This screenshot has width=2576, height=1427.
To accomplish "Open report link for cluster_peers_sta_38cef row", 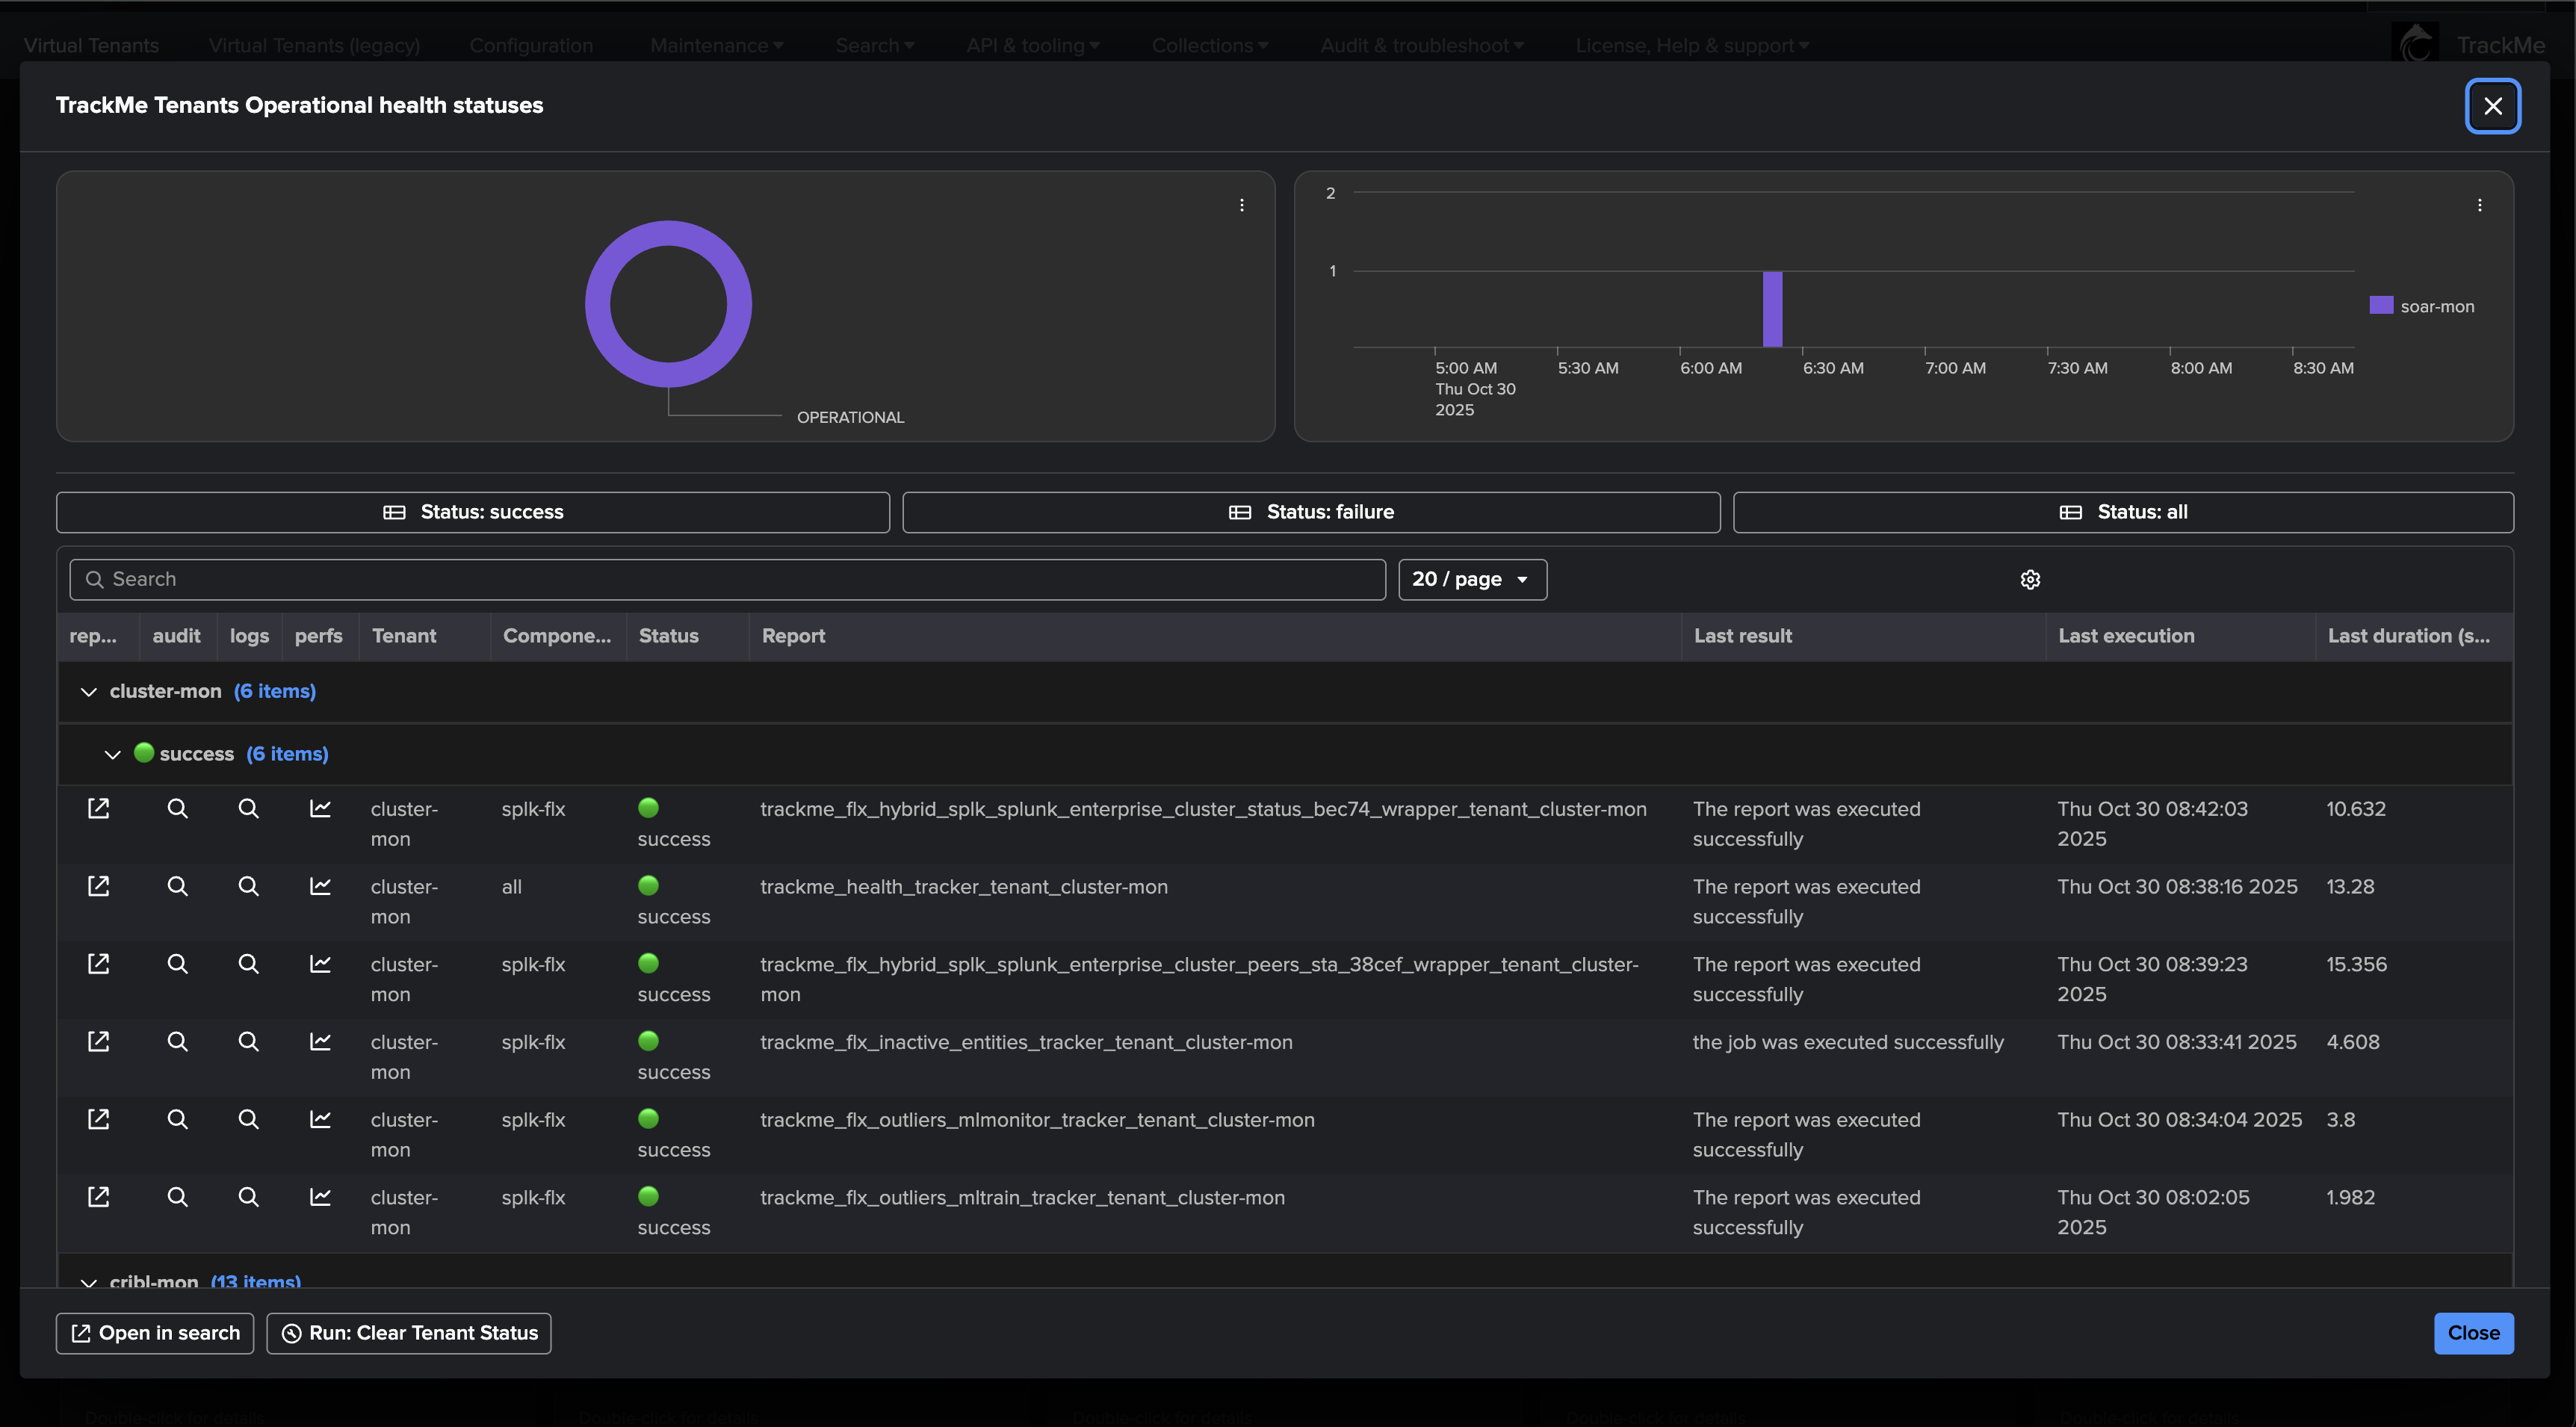I will point(98,964).
